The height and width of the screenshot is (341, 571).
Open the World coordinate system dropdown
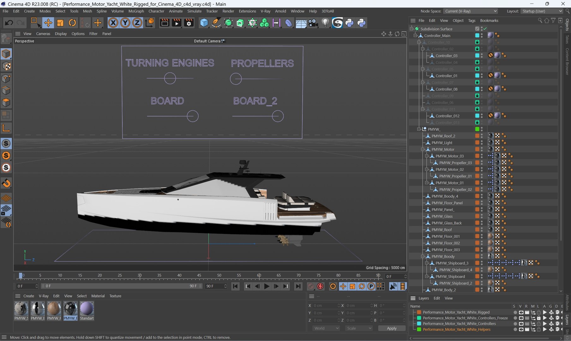[x=326, y=328]
